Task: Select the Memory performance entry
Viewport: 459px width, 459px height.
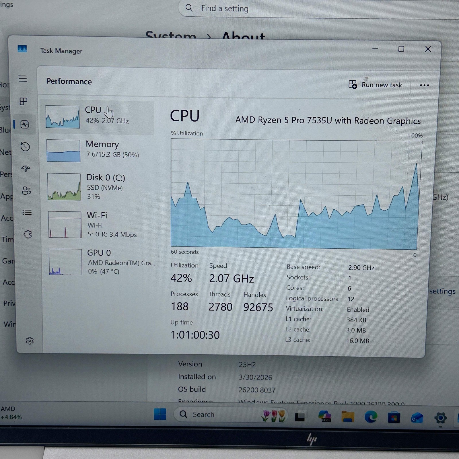Action: (x=98, y=151)
